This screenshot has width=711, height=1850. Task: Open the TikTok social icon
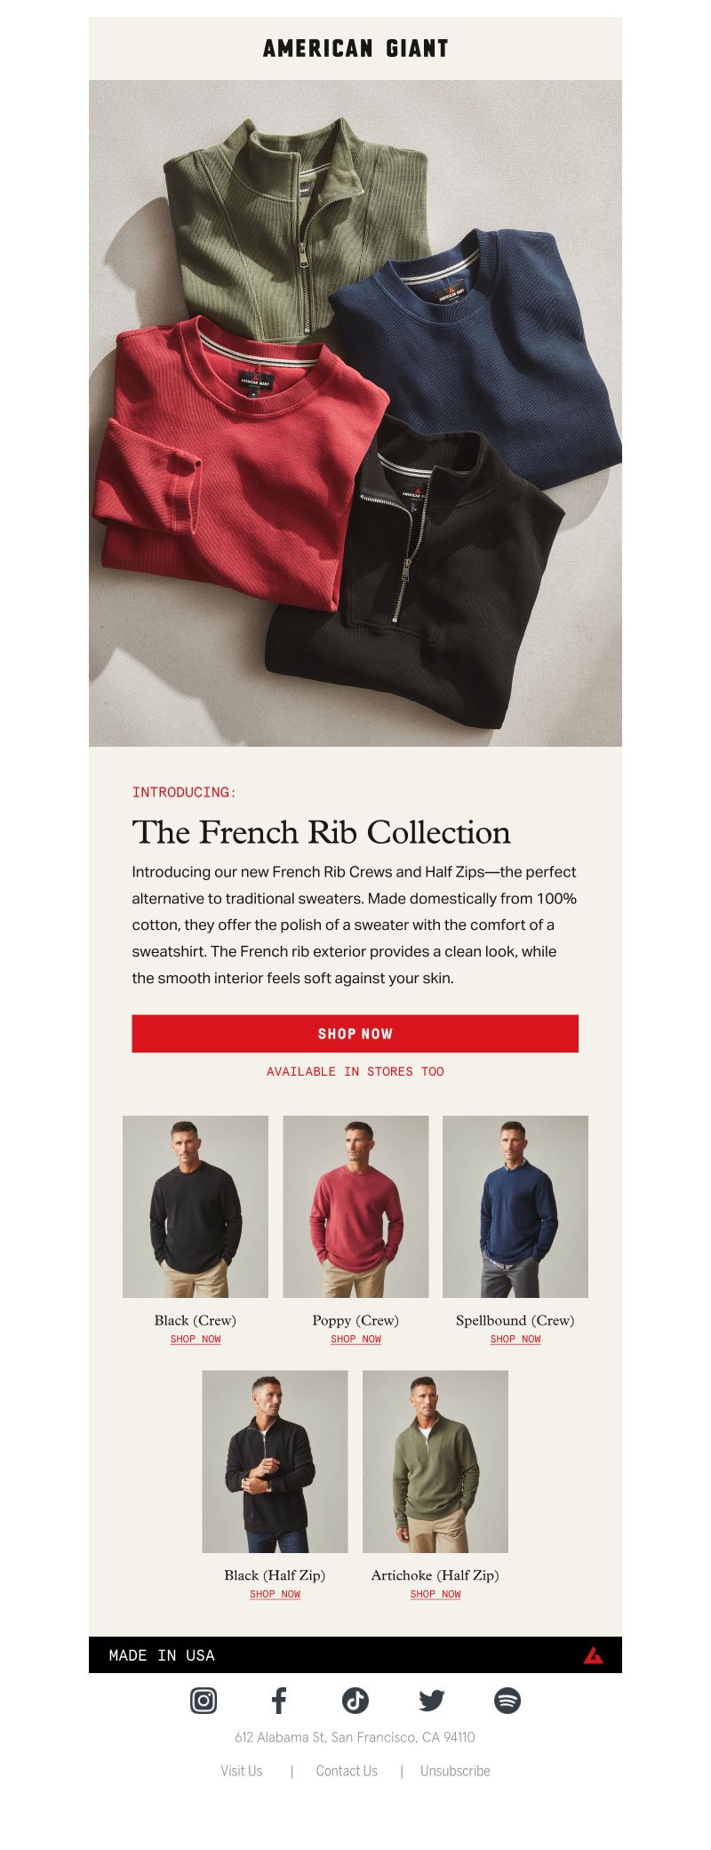click(355, 1701)
